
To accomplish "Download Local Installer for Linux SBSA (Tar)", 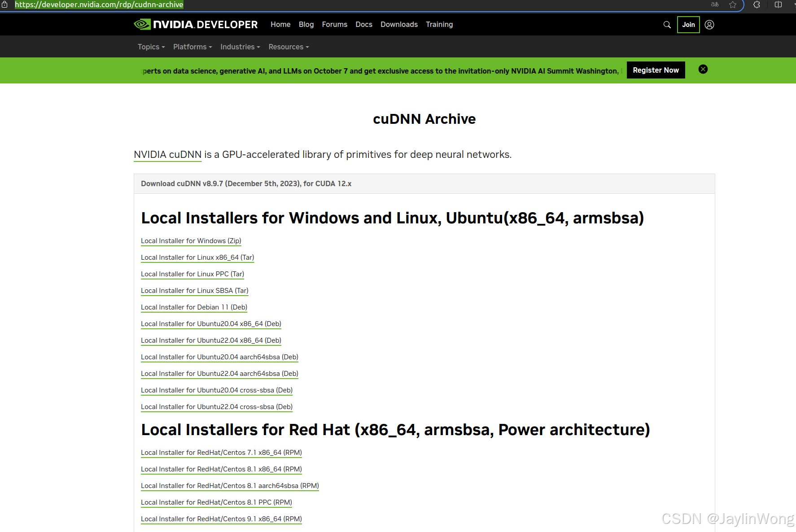I will [195, 291].
